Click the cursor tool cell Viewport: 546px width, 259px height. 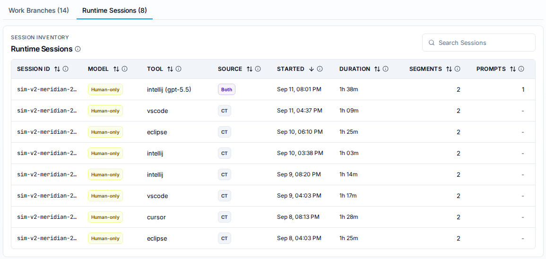coord(156,217)
